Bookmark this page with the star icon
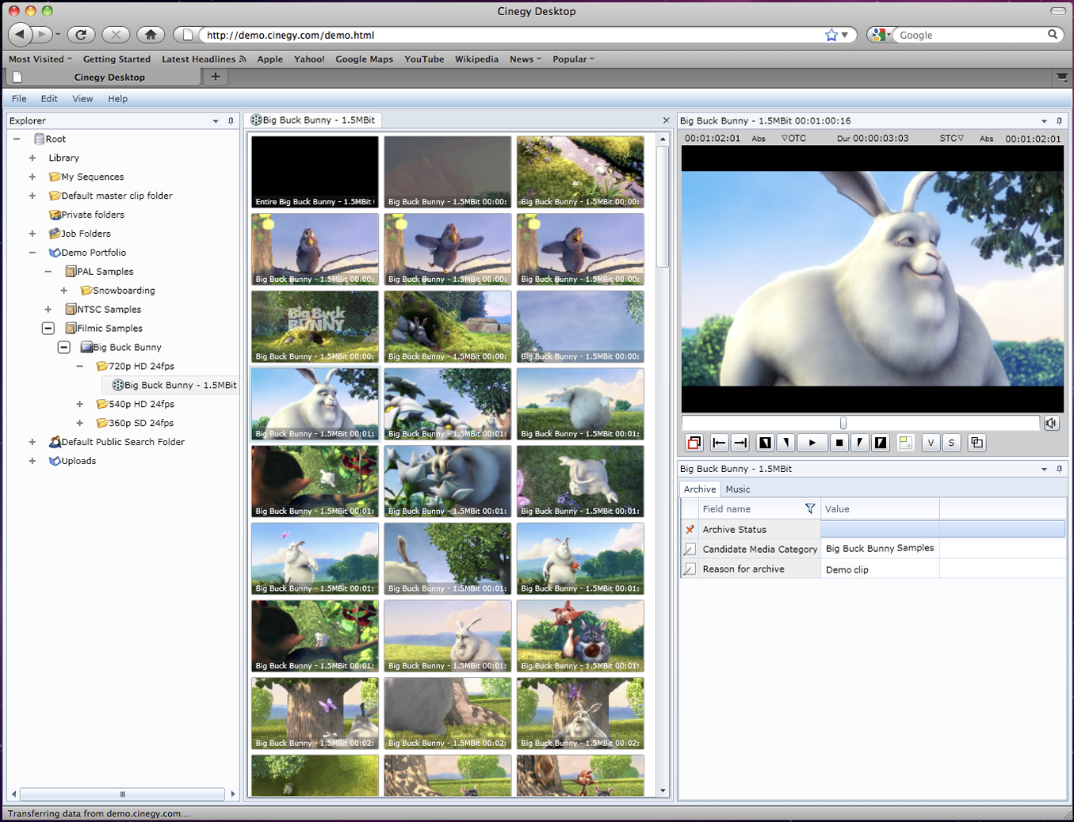 click(x=831, y=35)
